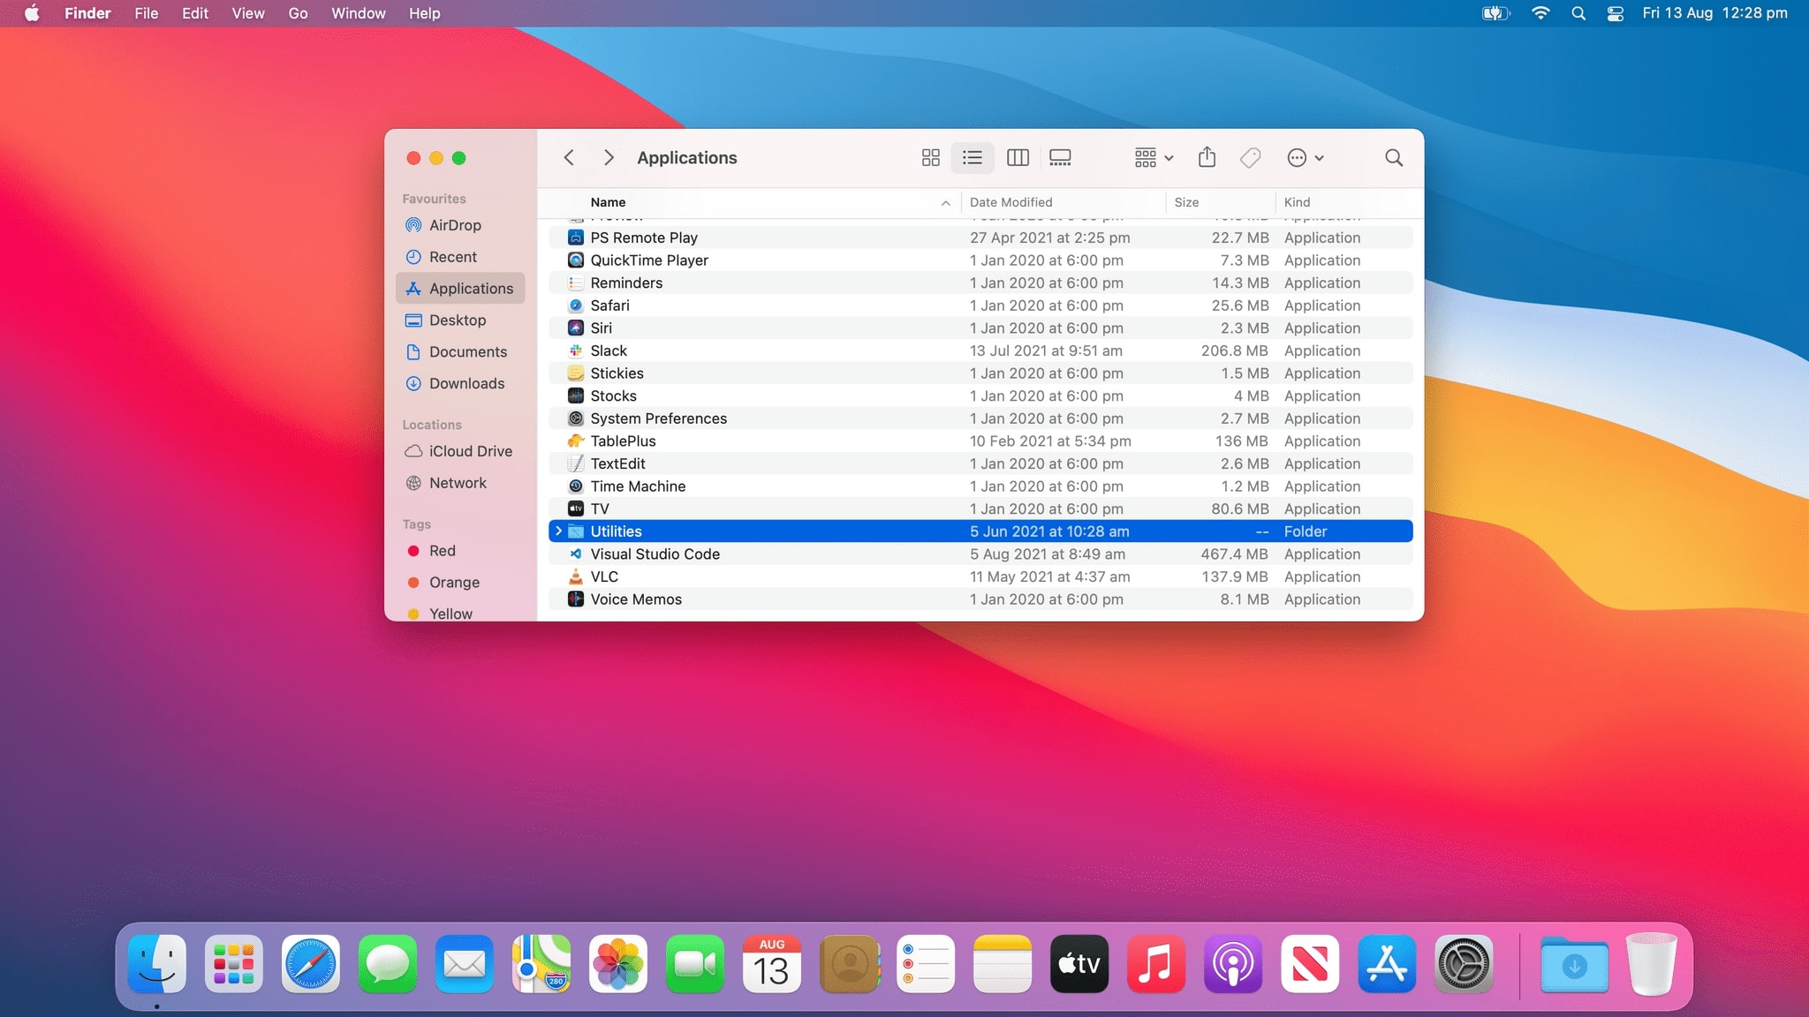This screenshot has height=1017, width=1809.
Task: Select the Voice Memos row
Action: 980,599
